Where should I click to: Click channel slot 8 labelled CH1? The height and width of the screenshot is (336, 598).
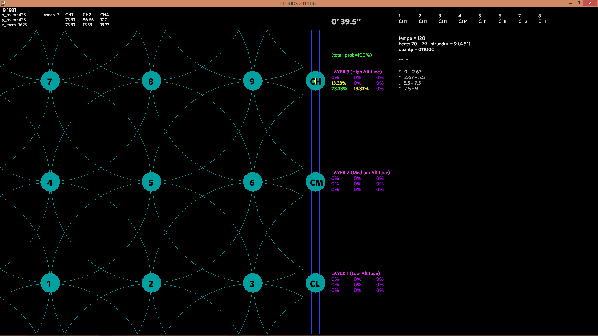click(542, 19)
